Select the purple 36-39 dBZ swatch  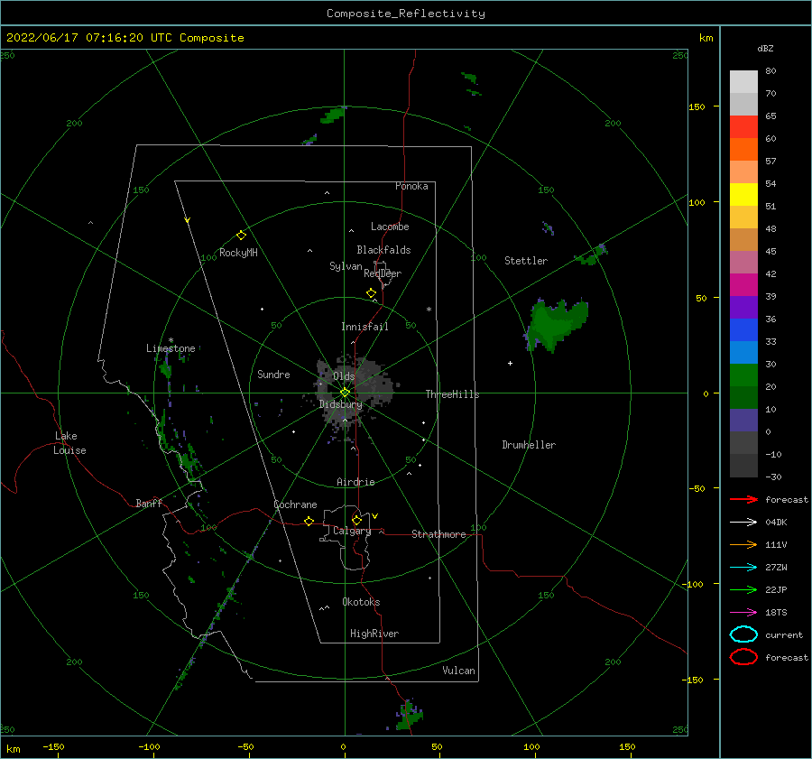743,308
